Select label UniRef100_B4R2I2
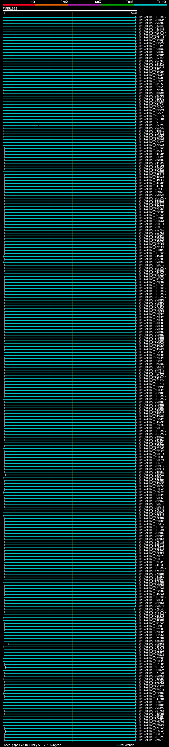 (152, 175)
